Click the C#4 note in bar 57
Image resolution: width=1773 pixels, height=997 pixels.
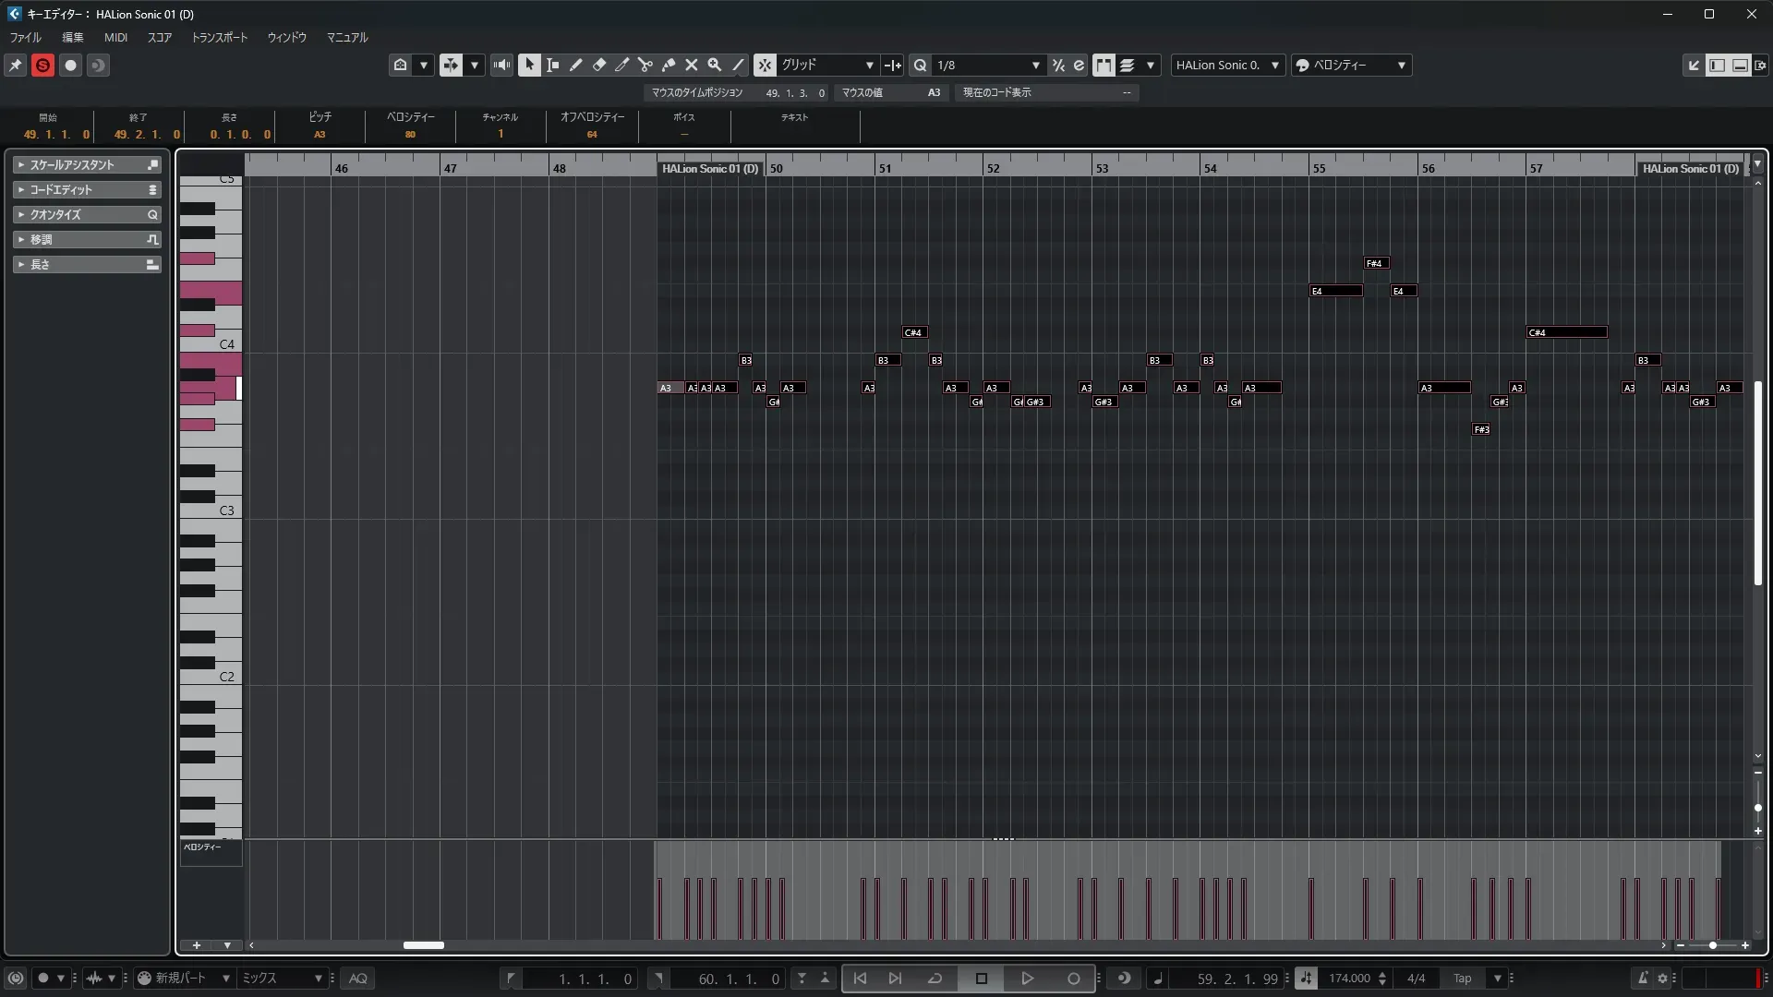tap(1566, 332)
